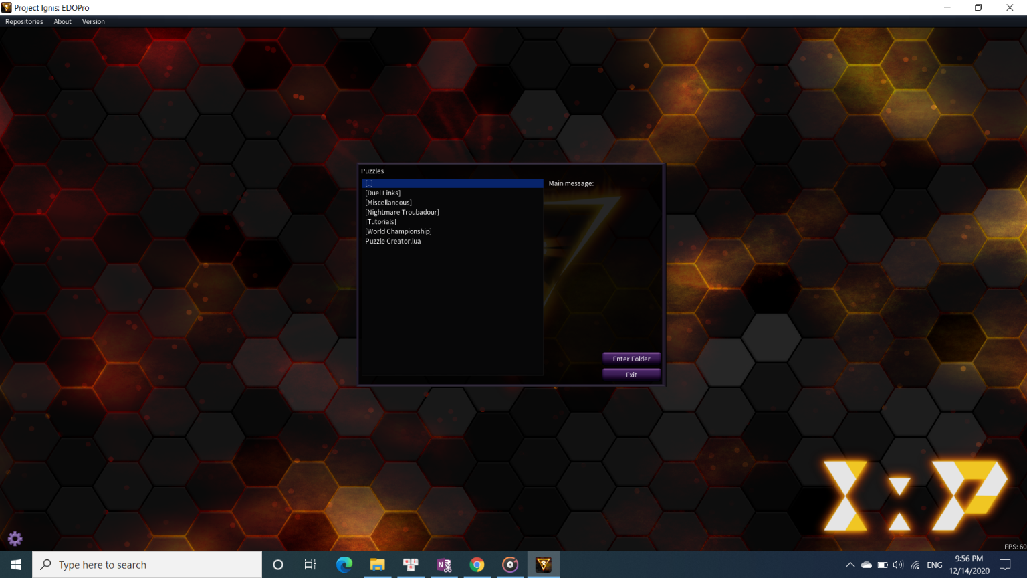This screenshot has height=578, width=1027.
Task: Open the Version menu
Action: pos(94,21)
